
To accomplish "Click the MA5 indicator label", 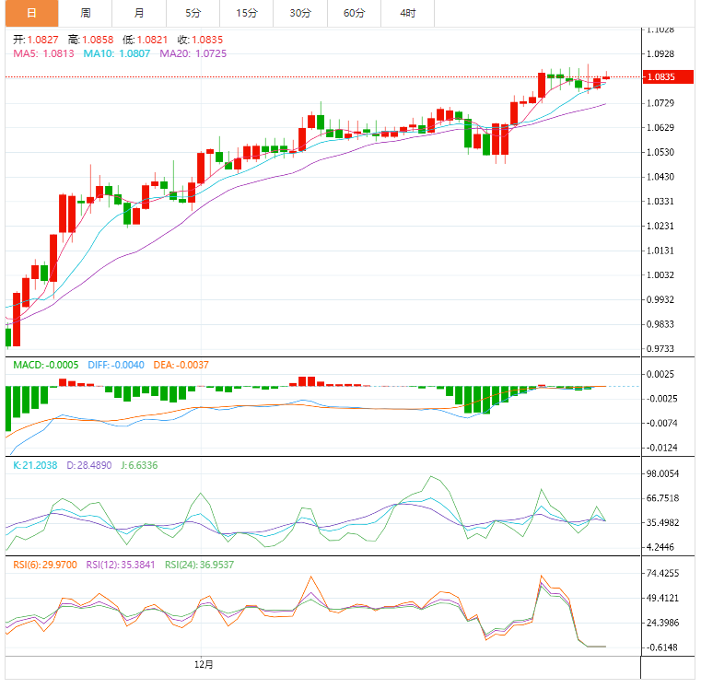I will point(43,54).
